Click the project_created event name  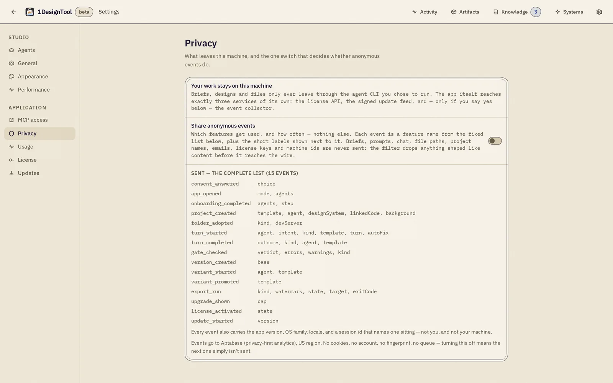pyautogui.click(x=213, y=213)
